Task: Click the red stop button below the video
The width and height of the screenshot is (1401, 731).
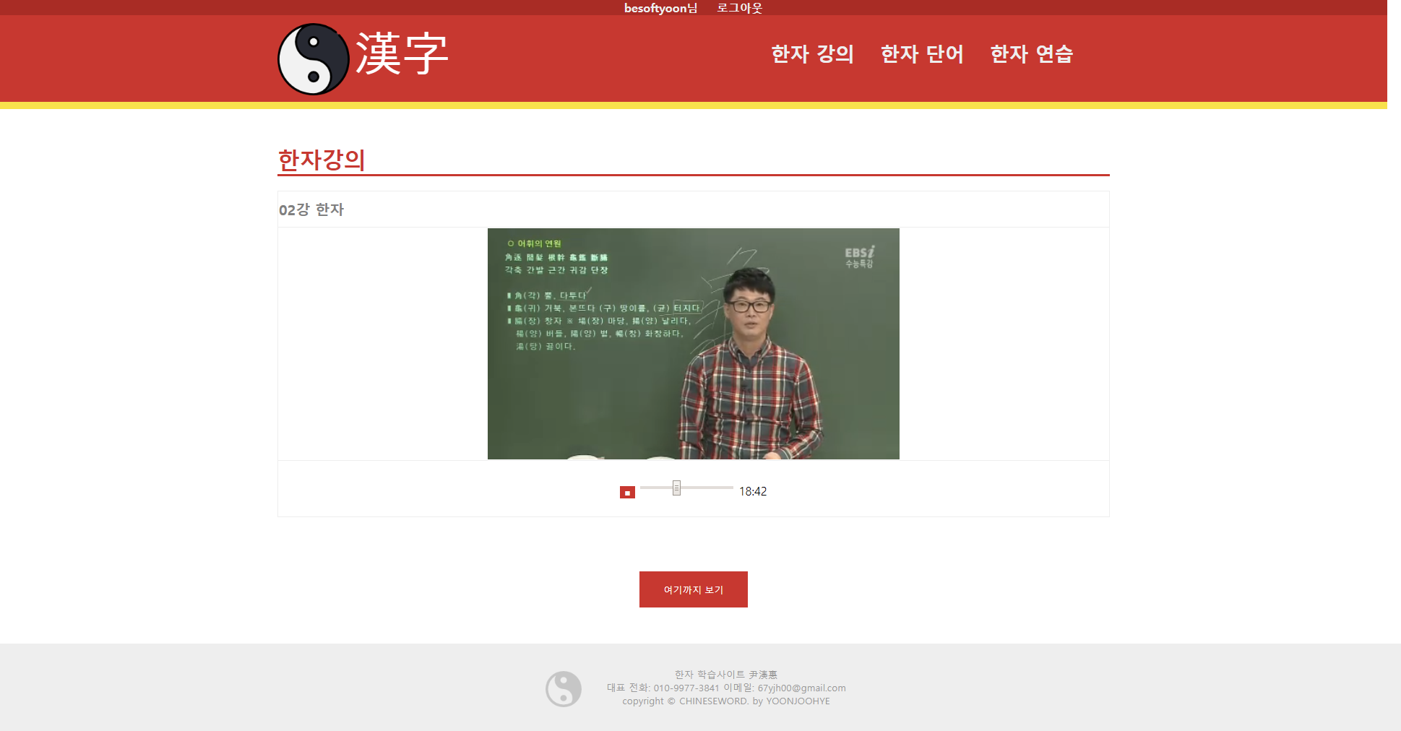Action: coord(628,491)
